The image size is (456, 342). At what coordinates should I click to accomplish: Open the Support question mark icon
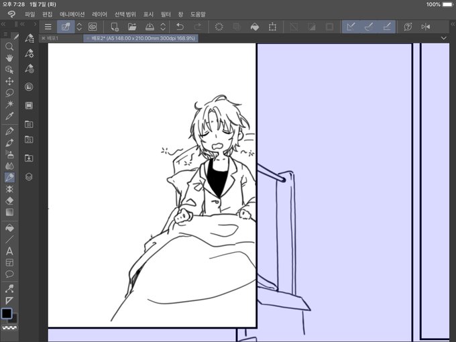tap(408, 27)
